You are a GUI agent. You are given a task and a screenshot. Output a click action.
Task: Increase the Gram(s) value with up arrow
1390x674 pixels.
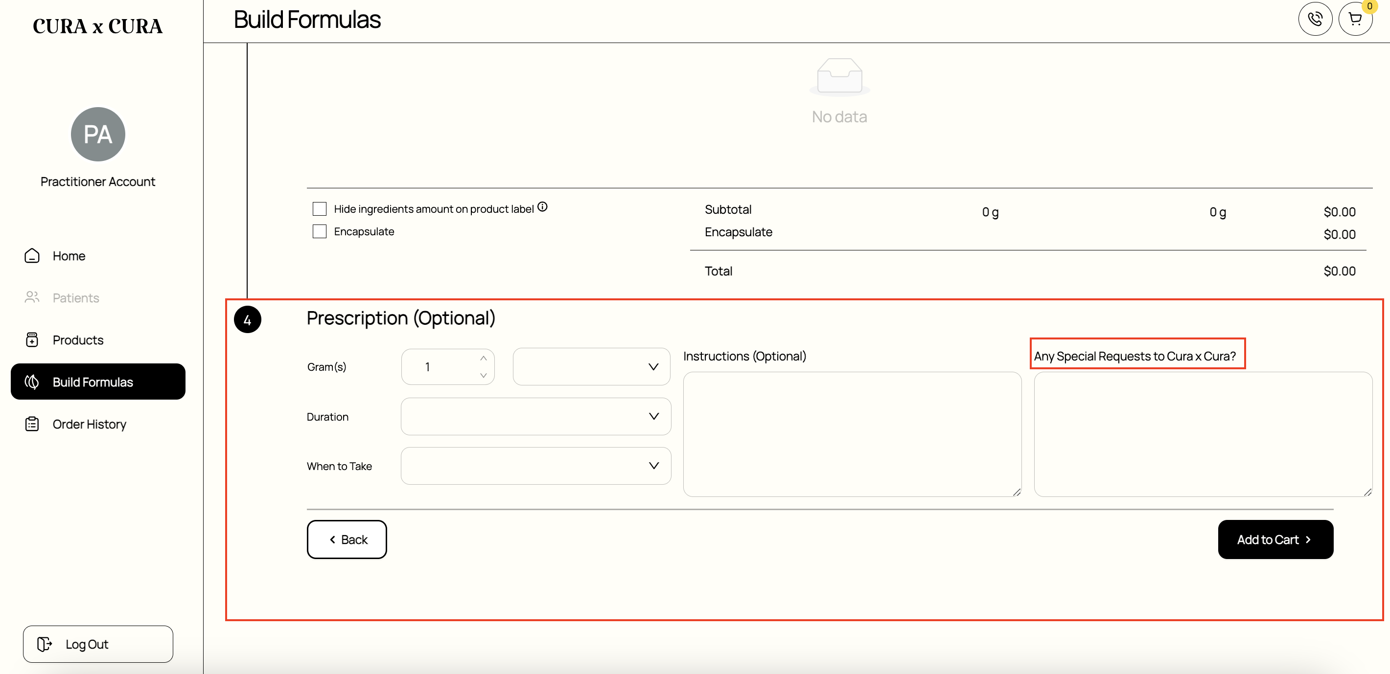[484, 359]
